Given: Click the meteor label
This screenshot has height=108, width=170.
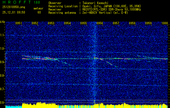Looking at the screenshot, I should click(38, 9).
